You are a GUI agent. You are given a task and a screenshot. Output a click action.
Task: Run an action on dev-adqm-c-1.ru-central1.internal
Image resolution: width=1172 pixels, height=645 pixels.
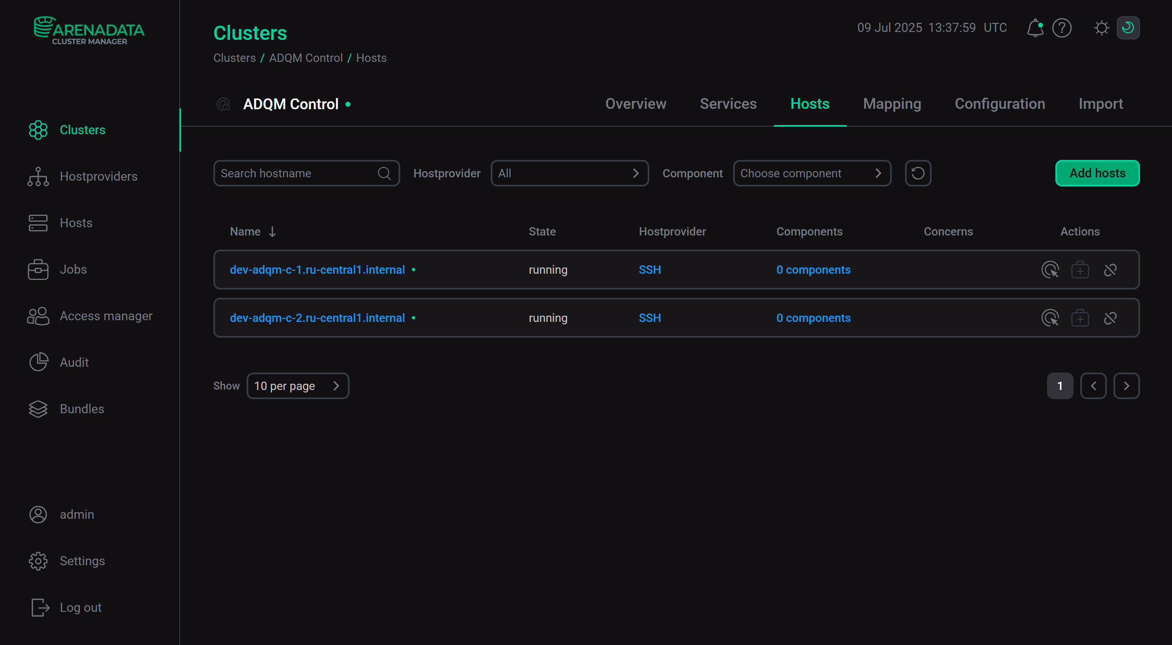1050,270
